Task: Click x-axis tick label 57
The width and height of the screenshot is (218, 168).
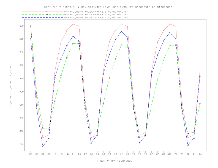Action: coord(146,154)
